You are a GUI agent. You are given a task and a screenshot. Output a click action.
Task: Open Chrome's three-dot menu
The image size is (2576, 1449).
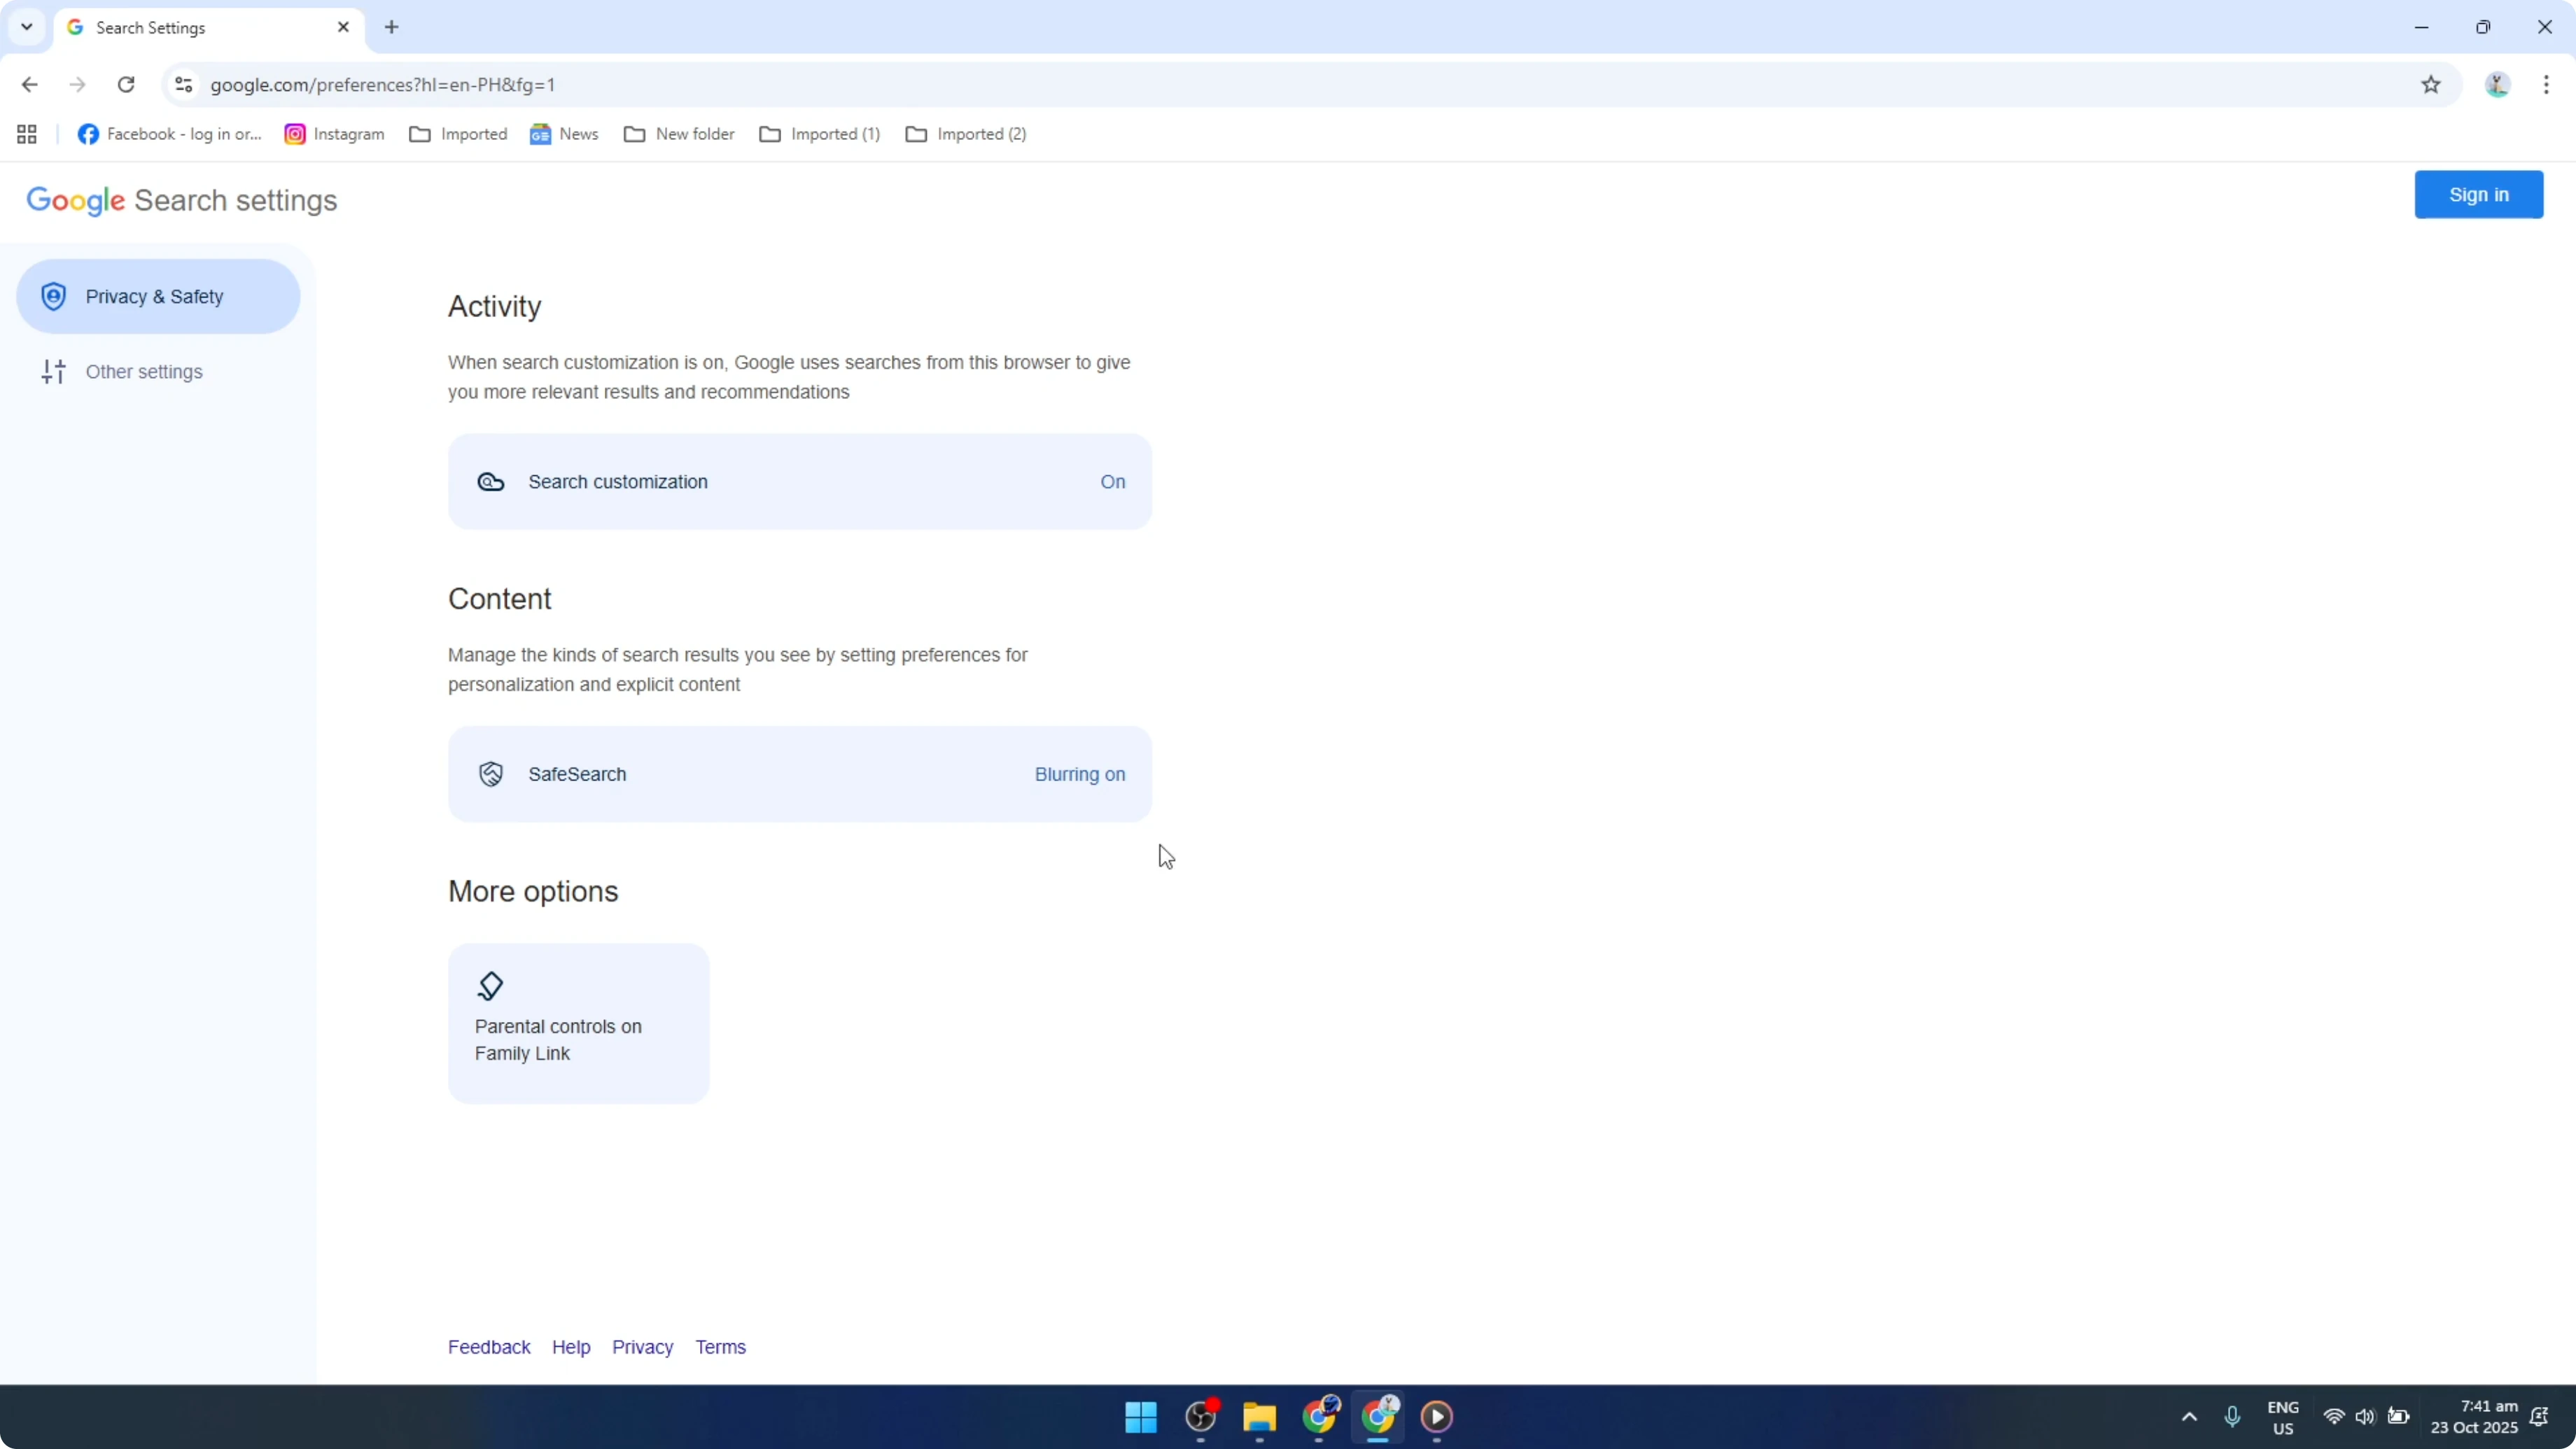[2548, 85]
